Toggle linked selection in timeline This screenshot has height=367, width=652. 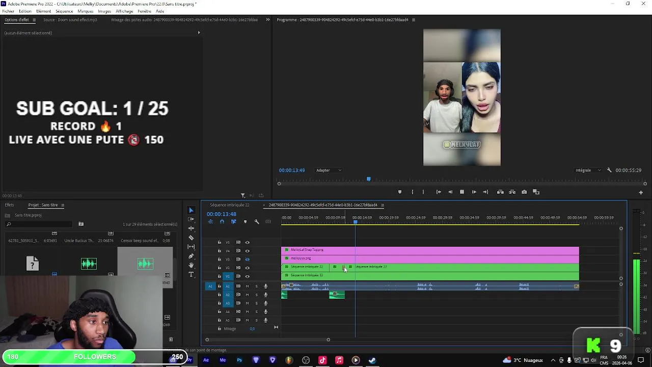233,222
